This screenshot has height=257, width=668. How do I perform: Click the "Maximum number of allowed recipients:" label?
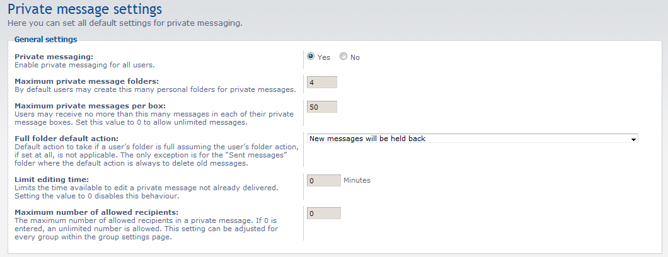(96, 212)
